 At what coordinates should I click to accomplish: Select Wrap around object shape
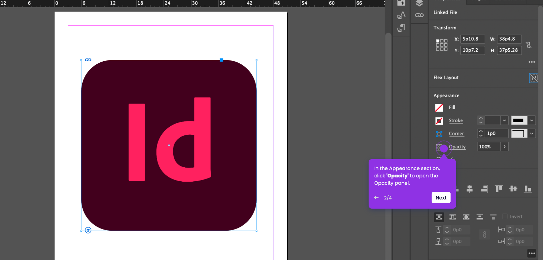point(466,217)
